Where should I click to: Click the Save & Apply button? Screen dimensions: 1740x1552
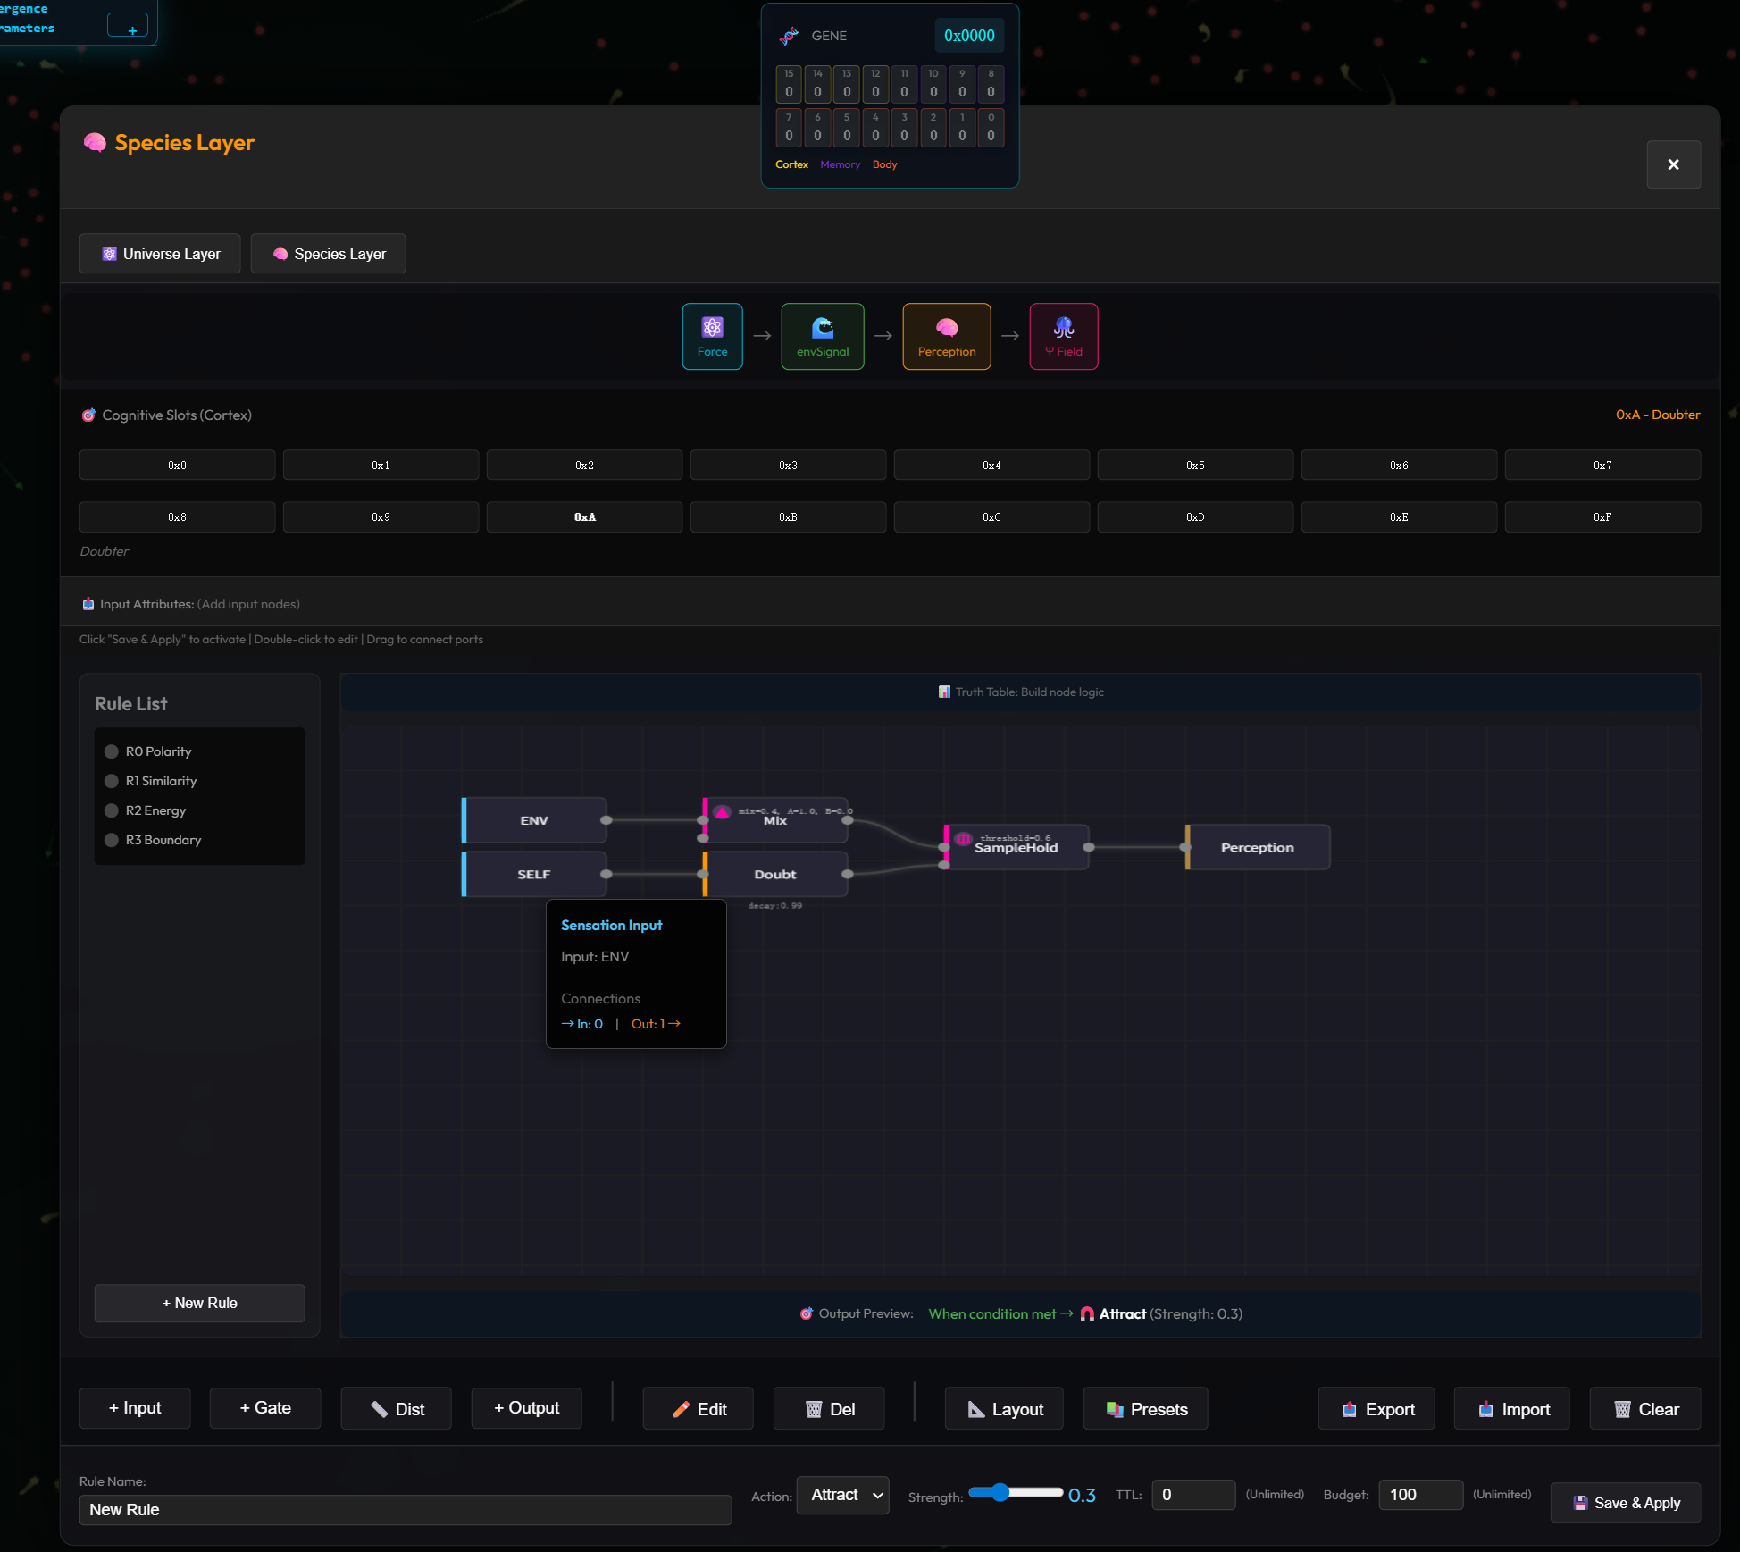1626,1503
